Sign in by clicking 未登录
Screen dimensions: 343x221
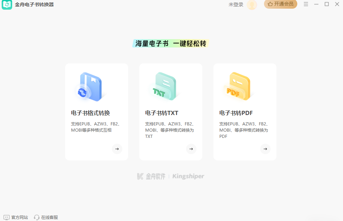pos(236,5)
